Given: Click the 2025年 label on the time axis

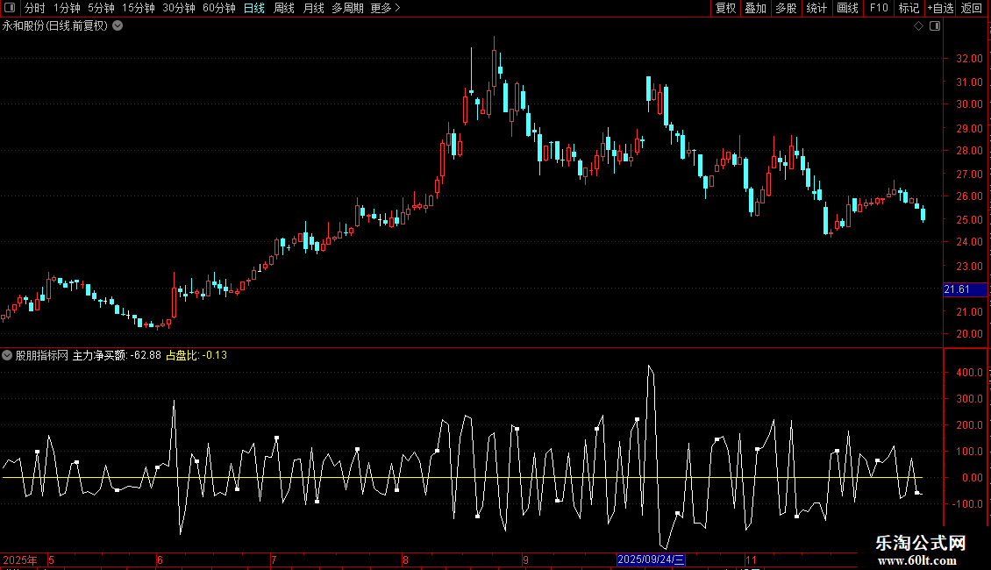Looking at the screenshot, I should (19, 559).
